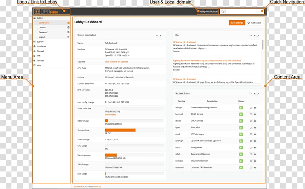
Task: Stop the suricata service
Action: pyautogui.click(x=255, y=161)
